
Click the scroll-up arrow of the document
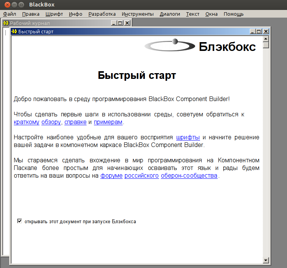(x=266, y=39)
